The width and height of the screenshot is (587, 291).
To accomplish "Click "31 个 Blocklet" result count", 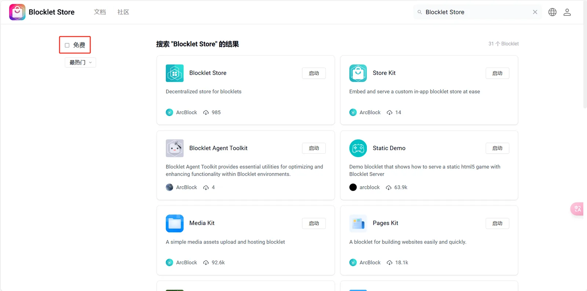I will coord(503,44).
